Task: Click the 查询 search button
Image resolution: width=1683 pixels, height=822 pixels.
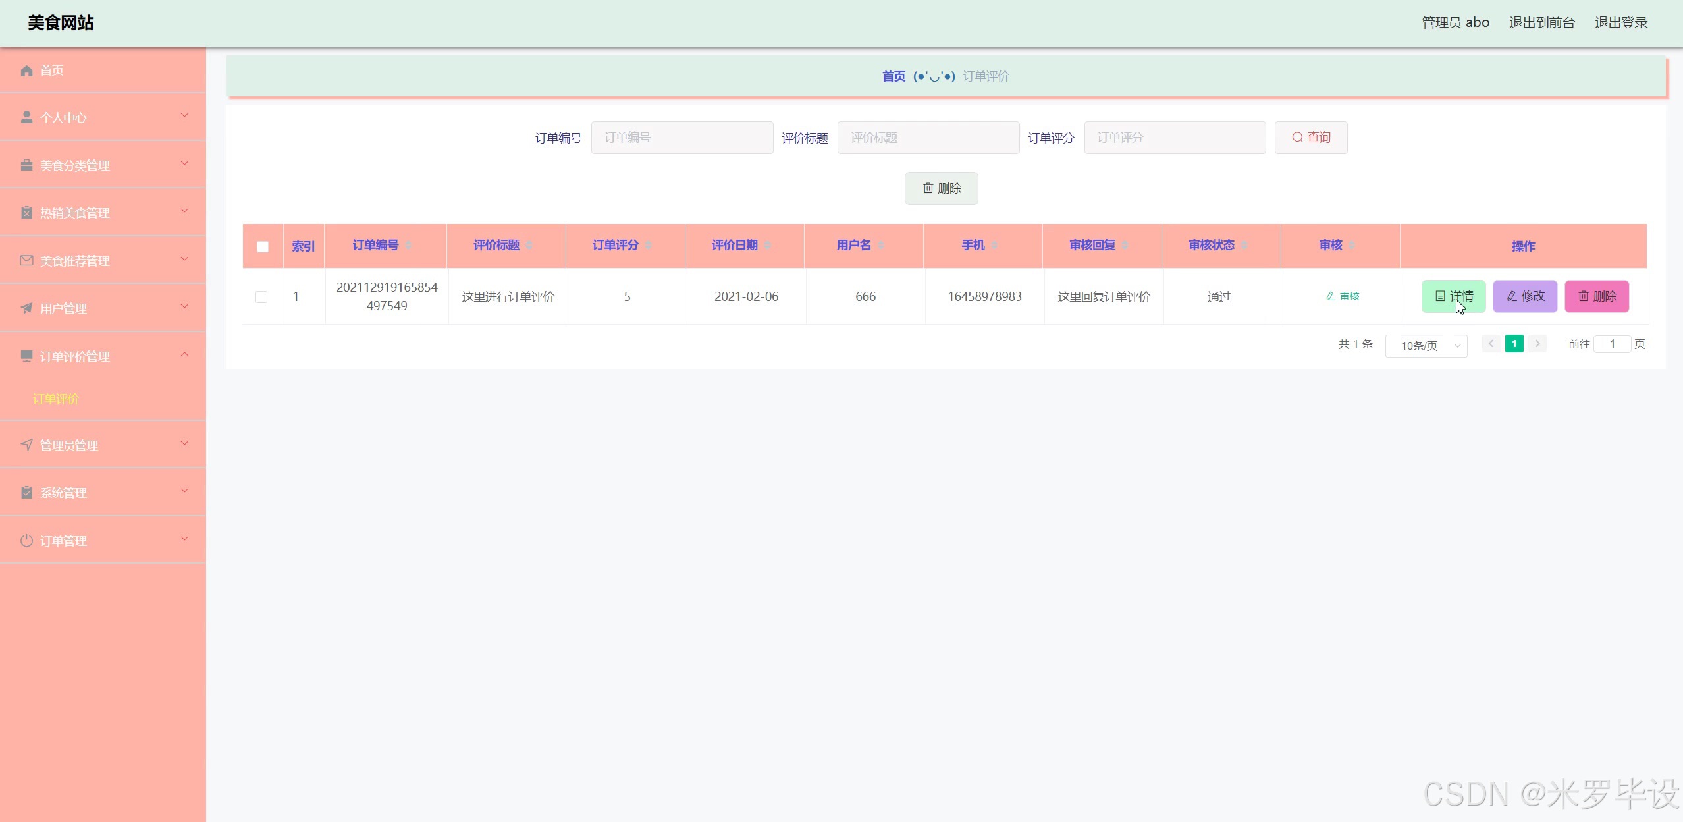Action: [x=1310, y=138]
